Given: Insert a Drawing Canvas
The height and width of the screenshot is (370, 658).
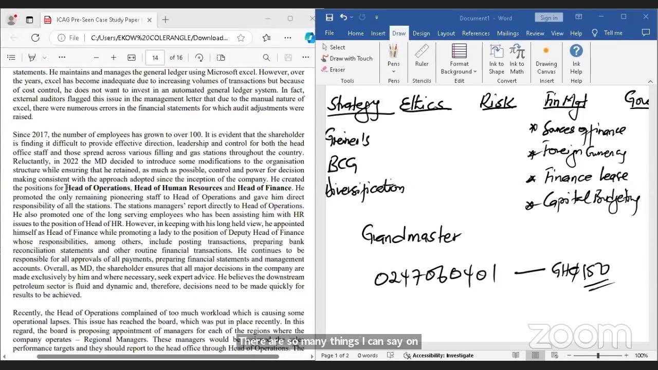Looking at the screenshot, I should tap(546, 59).
